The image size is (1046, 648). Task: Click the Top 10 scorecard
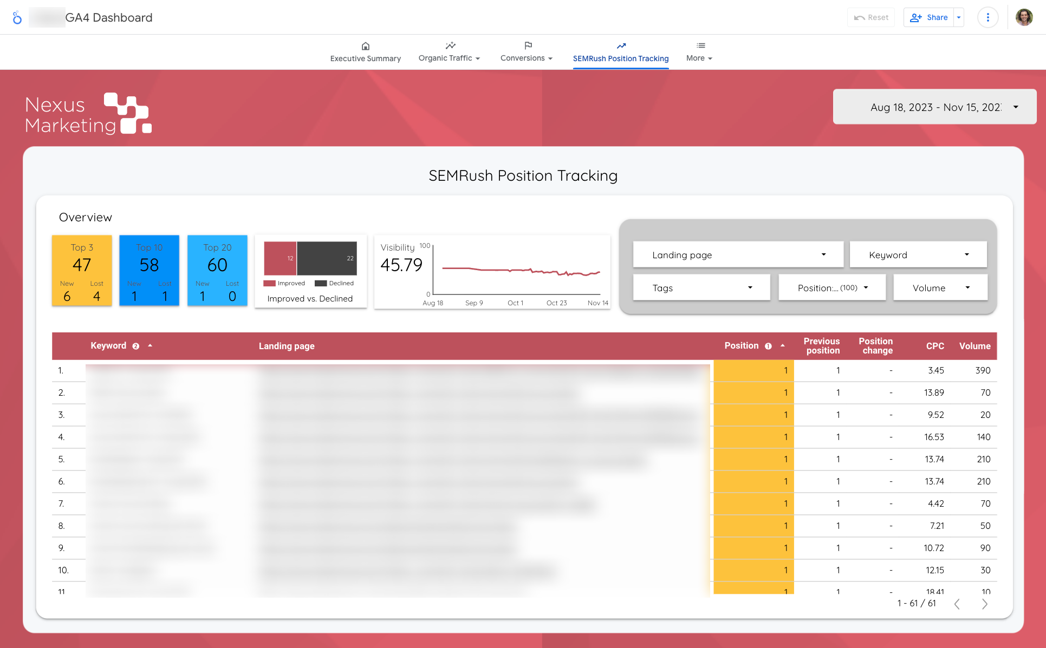pos(149,271)
